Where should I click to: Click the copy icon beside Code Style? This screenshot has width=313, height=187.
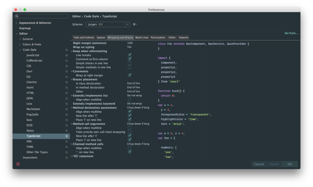[x=67, y=50]
